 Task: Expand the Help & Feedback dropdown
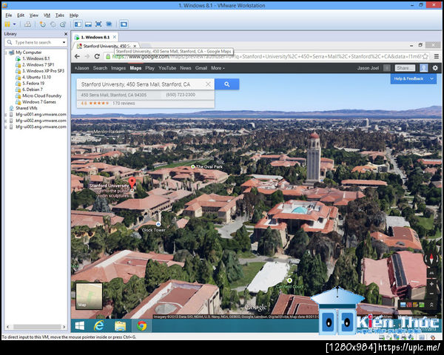[431, 78]
